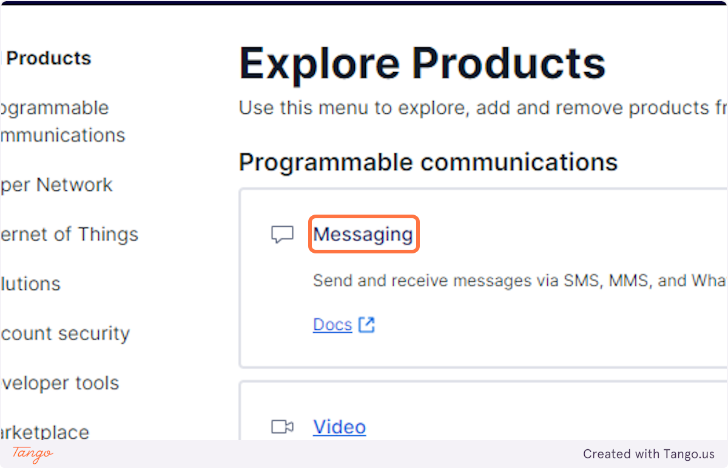Select Programmable communications in the sidebar
The height and width of the screenshot is (468, 728).
[62, 121]
